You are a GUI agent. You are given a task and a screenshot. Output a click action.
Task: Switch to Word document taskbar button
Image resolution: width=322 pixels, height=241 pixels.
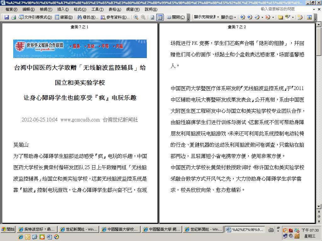pyautogui.click(x=245, y=229)
